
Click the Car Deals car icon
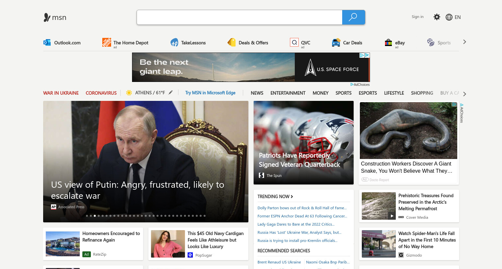pyautogui.click(x=336, y=42)
